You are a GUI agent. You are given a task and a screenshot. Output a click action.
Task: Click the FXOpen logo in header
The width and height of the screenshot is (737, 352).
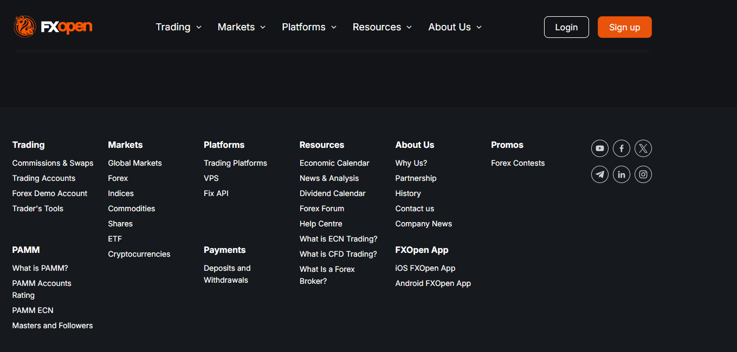(53, 27)
